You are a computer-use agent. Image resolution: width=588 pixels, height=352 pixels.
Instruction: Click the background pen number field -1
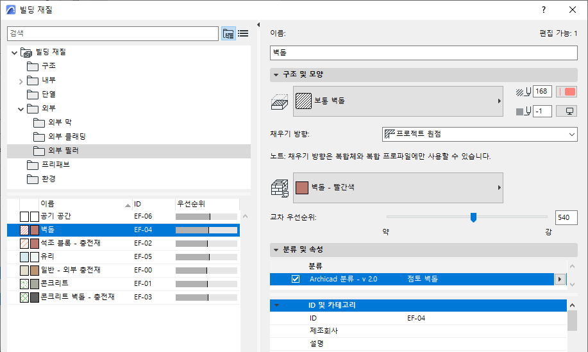(x=542, y=112)
